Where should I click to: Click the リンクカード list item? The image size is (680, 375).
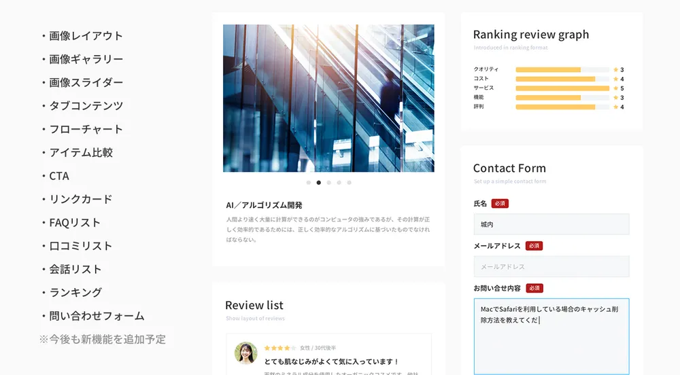(x=78, y=200)
